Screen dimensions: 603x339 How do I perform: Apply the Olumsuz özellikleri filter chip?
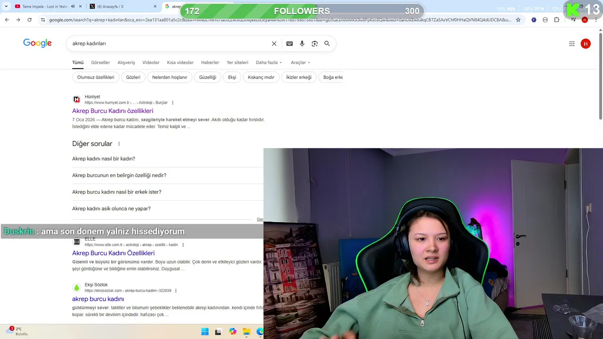pos(96,77)
